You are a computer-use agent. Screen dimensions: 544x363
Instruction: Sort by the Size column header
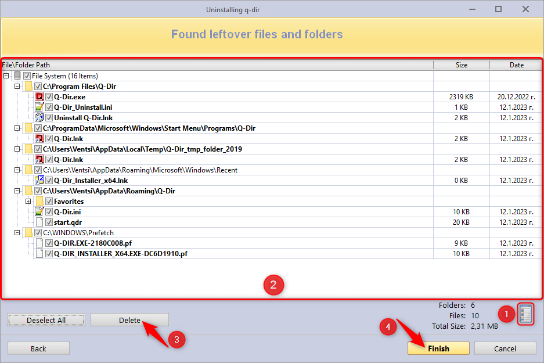(462, 65)
